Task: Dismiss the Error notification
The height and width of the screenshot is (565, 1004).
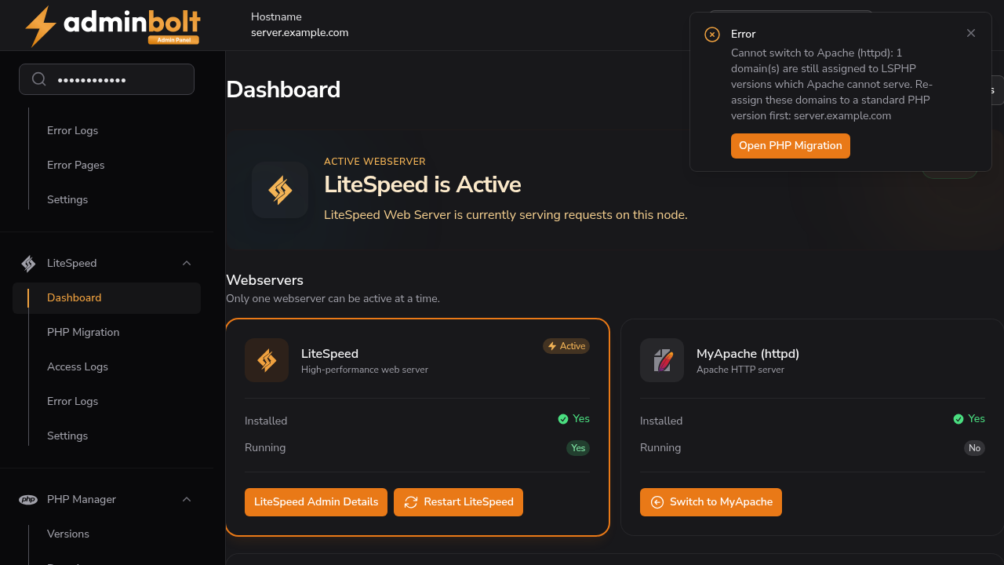Action: click(971, 33)
